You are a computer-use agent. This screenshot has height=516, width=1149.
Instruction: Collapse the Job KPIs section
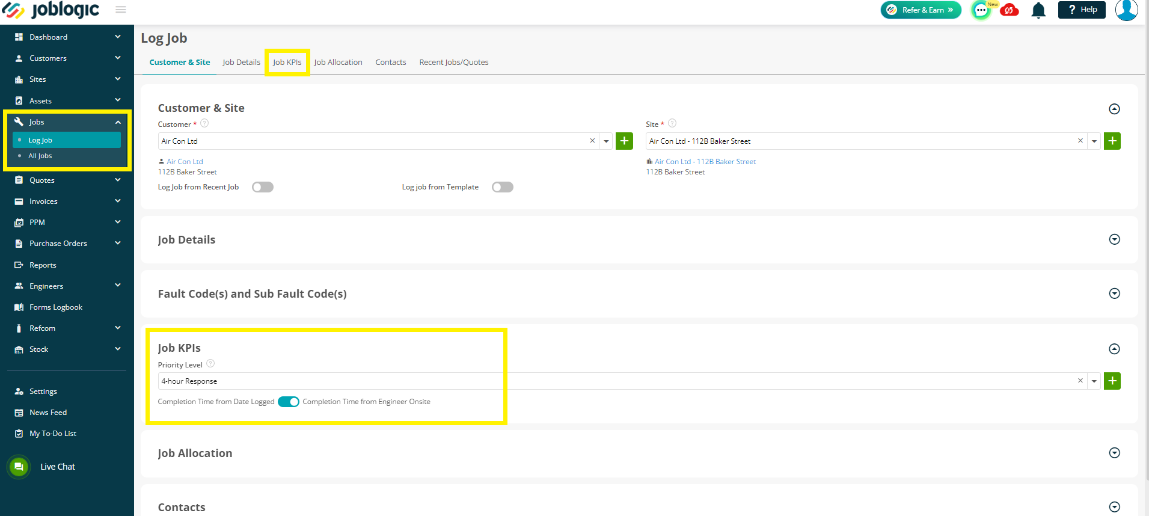[x=1114, y=349]
